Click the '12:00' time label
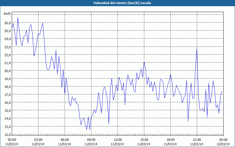Image resolution: width=235 pixels, height=147 pixels. click(117, 140)
